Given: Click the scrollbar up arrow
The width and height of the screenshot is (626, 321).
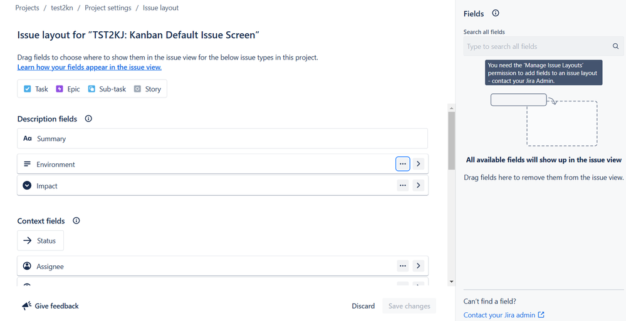Looking at the screenshot, I should (x=452, y=108).
